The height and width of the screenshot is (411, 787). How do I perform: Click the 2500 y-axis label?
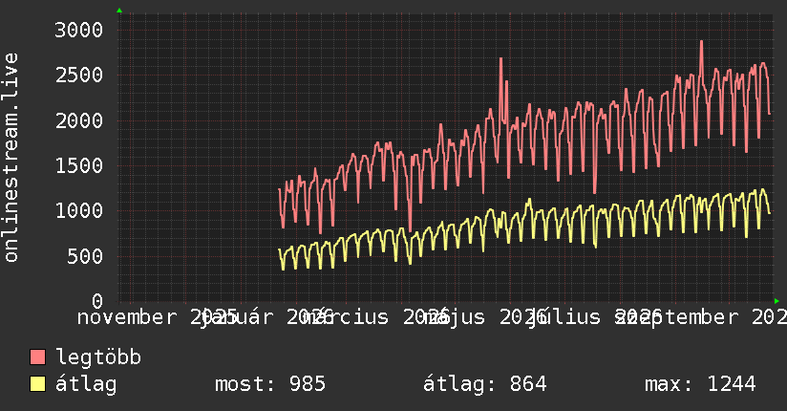click(x=79, y=76)
